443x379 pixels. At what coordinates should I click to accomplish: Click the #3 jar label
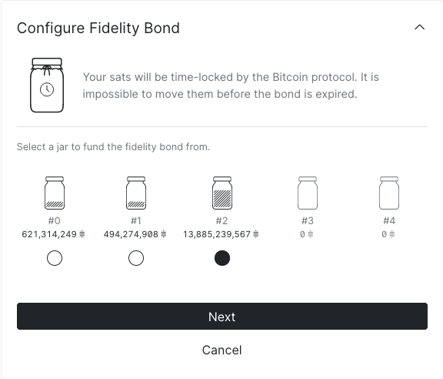308,220
